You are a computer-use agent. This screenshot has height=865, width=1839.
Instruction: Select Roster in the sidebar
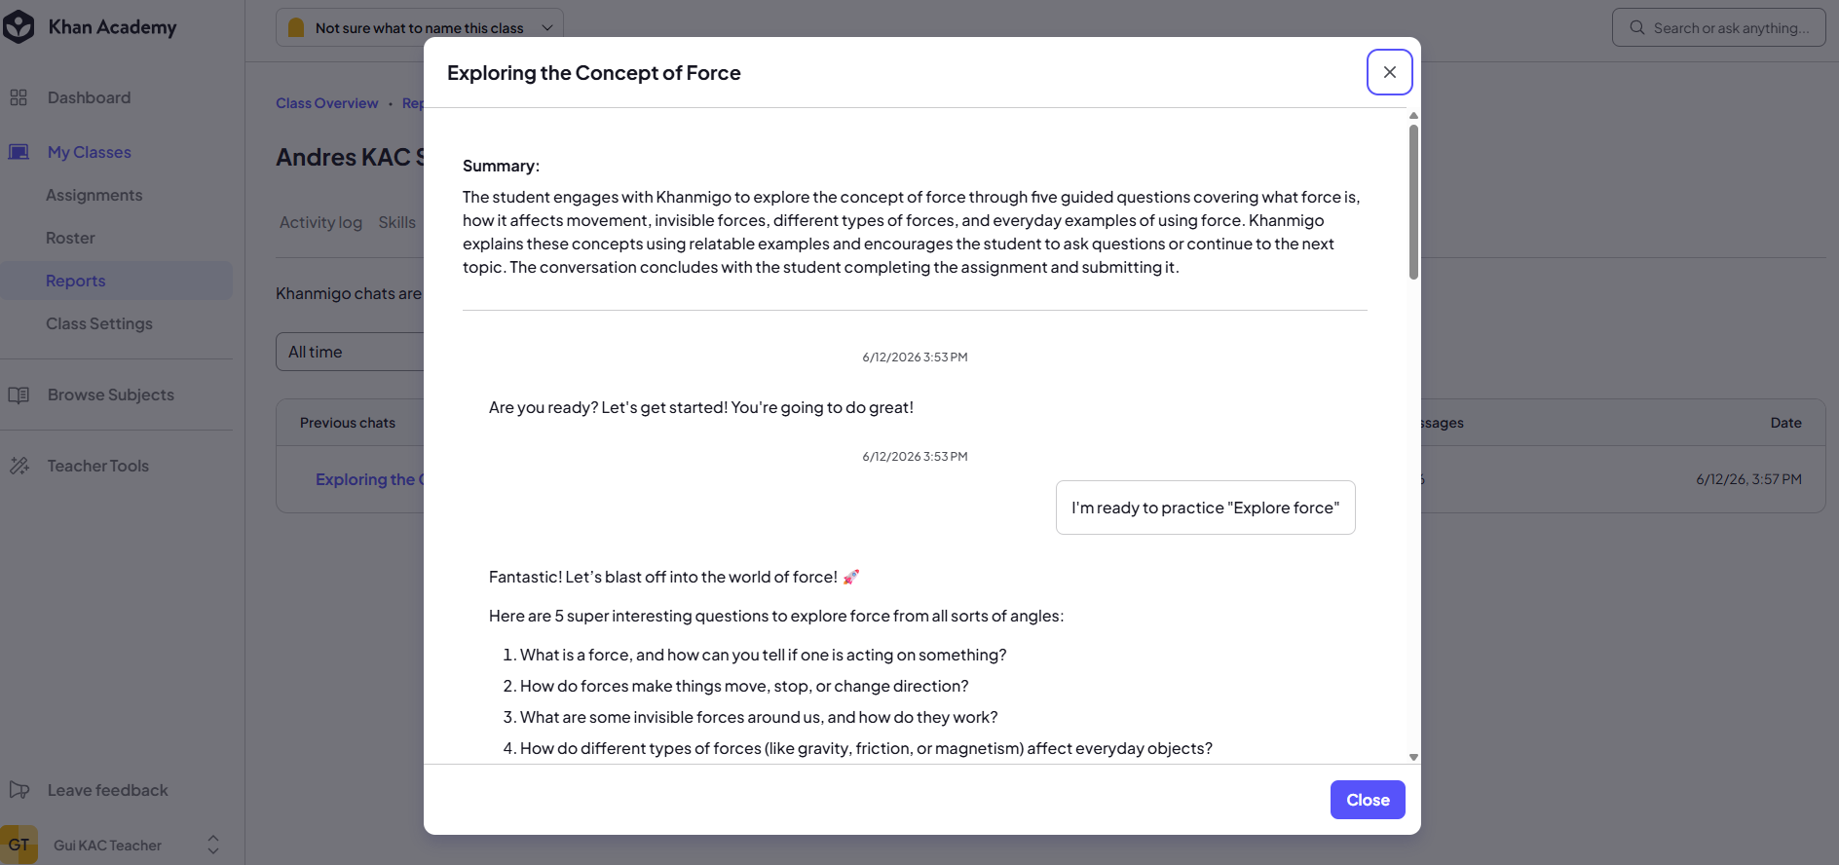point(70,238)
